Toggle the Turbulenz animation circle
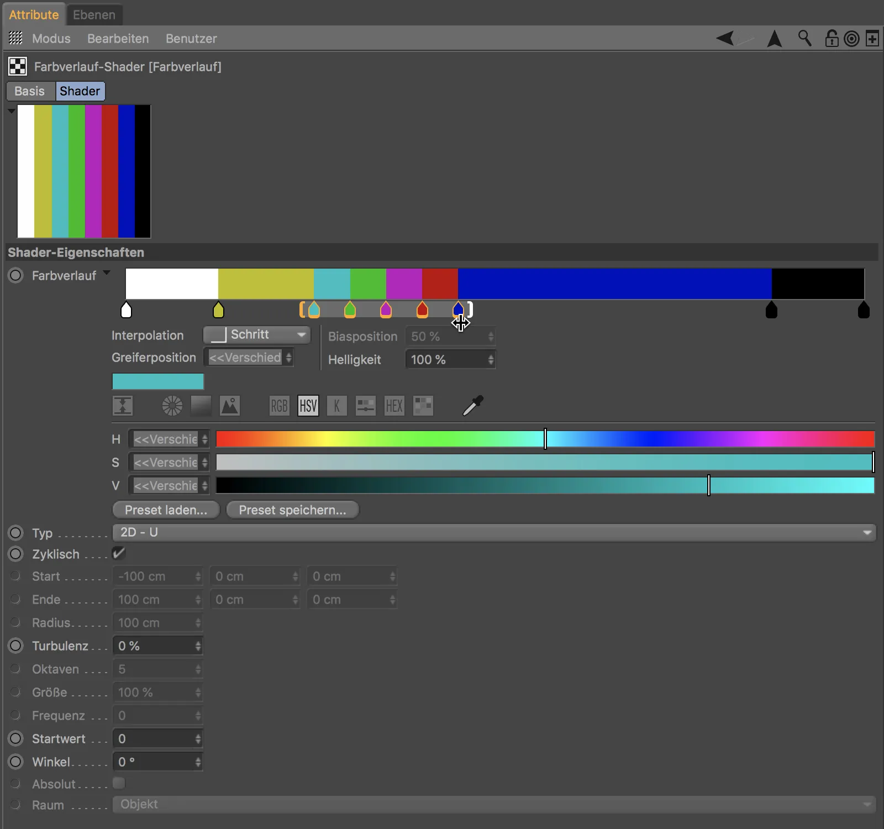 (x=15, y=646)
